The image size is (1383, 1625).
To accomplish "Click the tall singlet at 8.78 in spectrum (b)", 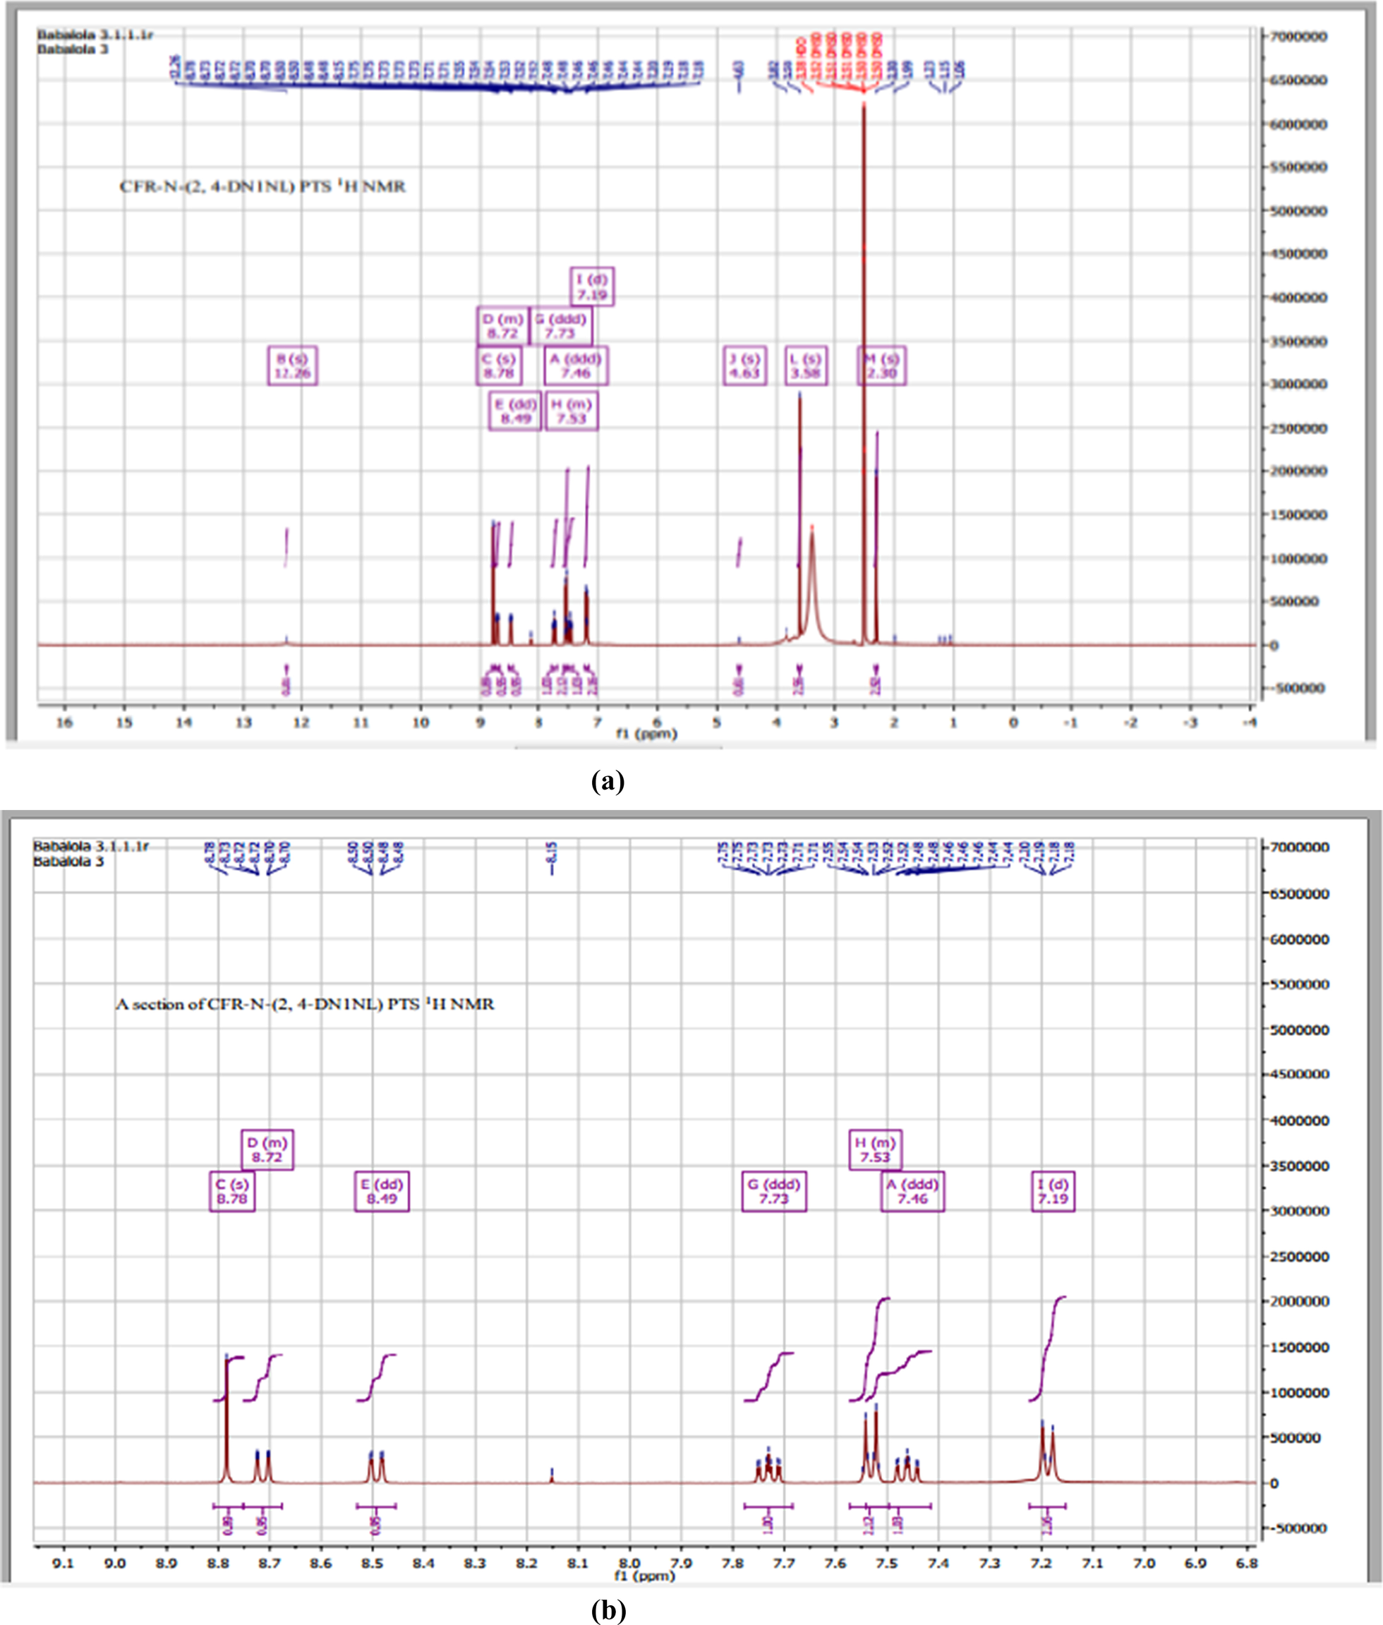I will tap(227, 1419).
